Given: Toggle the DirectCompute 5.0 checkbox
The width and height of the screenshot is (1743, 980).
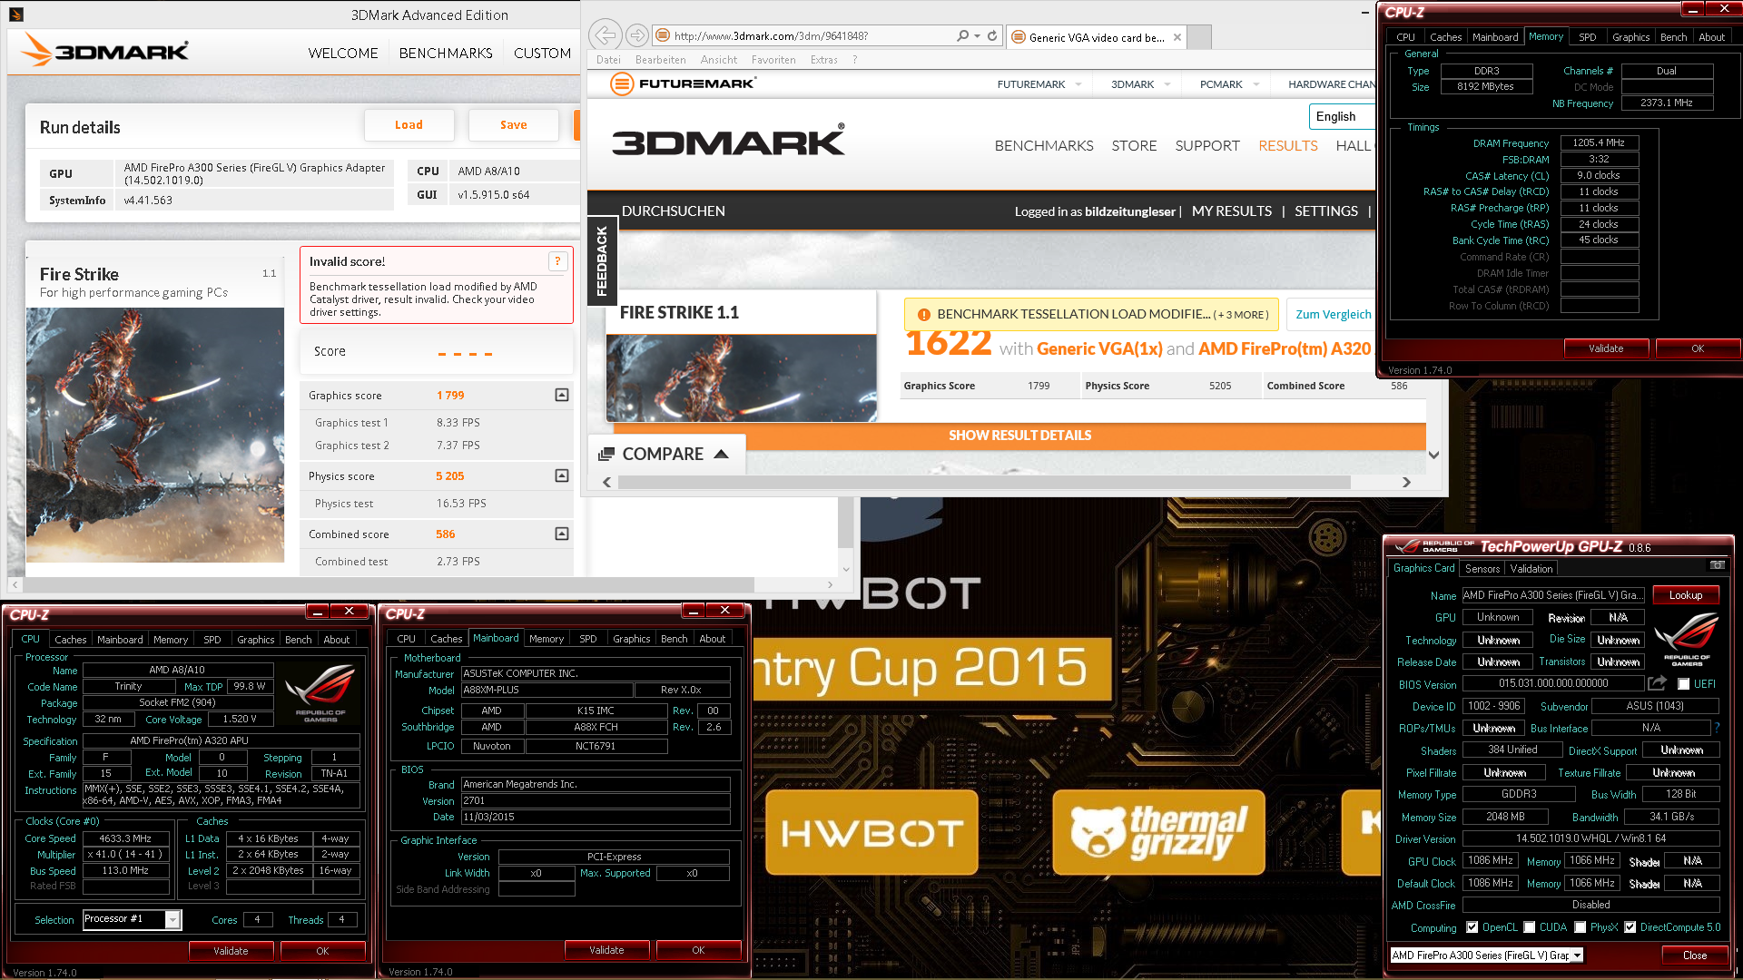Looking at the screenshot, I should coord(1630,927).
